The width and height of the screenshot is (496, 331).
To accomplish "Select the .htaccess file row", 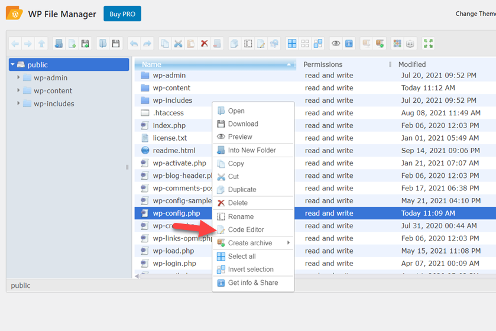I will [x=315, y=113].
